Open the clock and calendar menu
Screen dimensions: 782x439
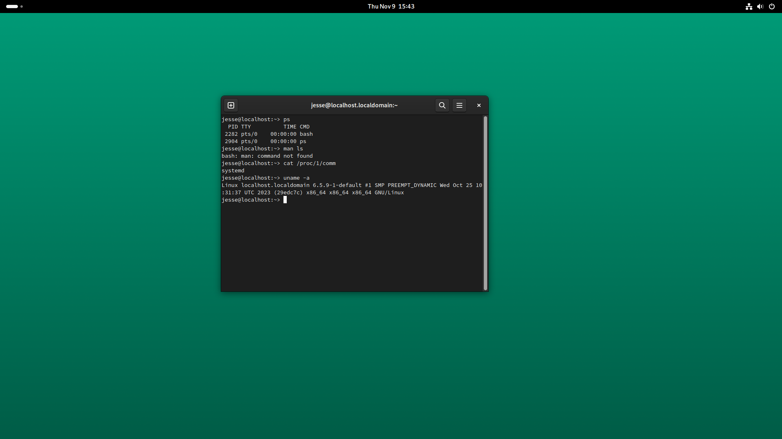click(x=391, y=7)
